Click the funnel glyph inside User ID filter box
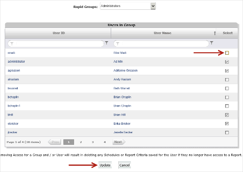Image resolution: width=243 pixels, height=172 pixels. (x=12, y=43)
